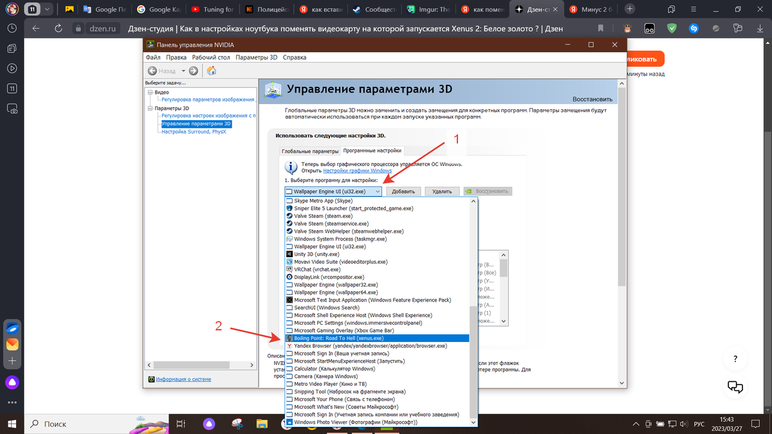
Task: Click the NVIDIA Forward arrow button
Action: point(193,71)
